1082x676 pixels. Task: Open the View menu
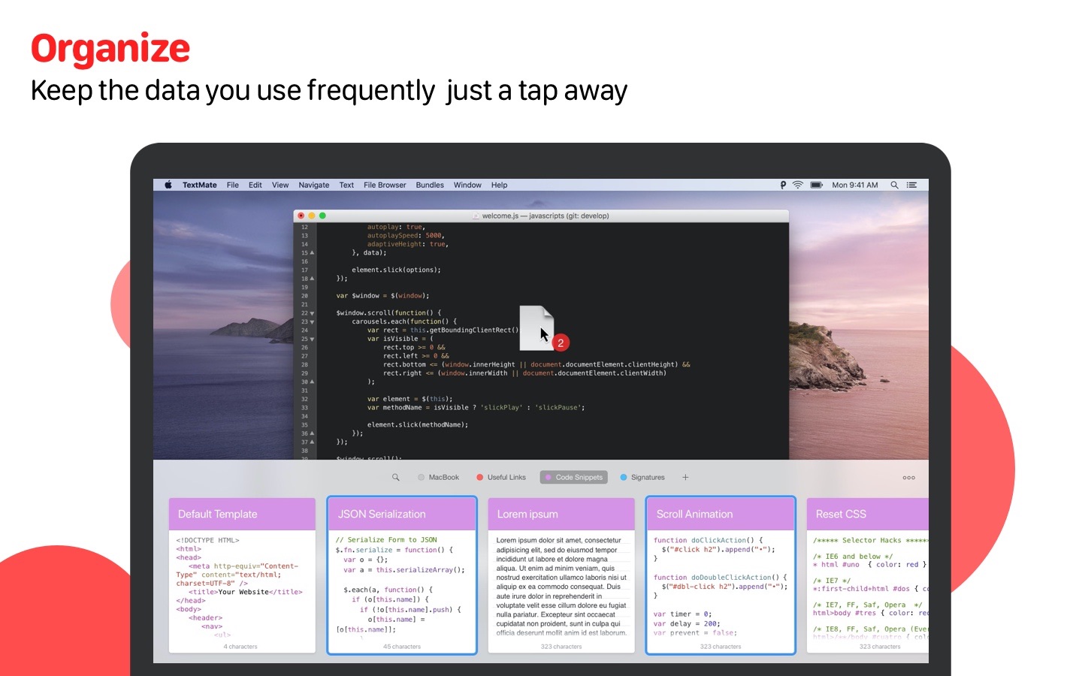[x=280, y=185]
